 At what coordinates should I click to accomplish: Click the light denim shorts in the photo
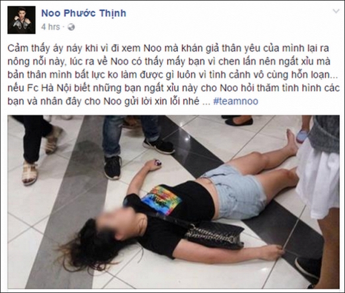[236, 193]
